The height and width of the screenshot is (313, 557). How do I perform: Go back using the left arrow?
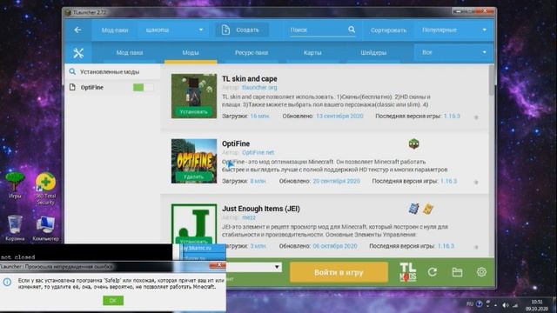tap(77, 30)
